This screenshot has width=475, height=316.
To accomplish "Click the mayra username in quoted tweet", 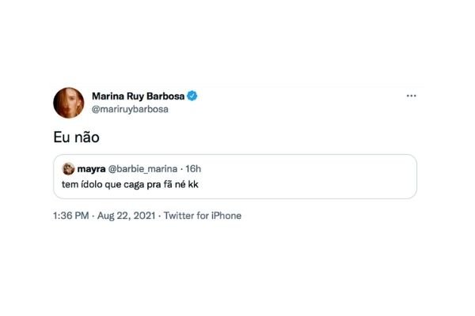I will 91,169.
